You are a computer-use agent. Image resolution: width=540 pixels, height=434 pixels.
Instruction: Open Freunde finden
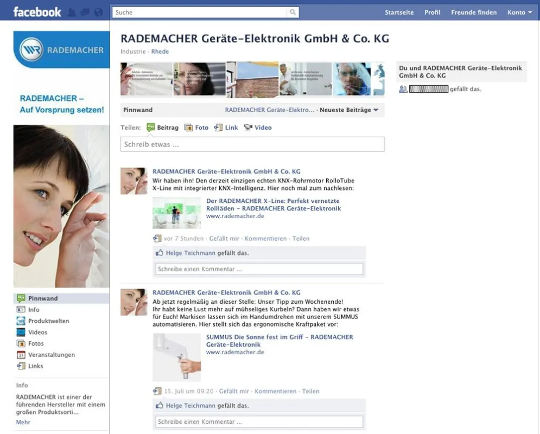point(474,12)
